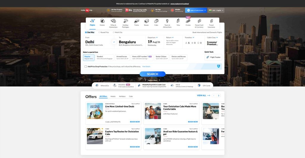
Task: Click the Price Drop Protection shield icon
Action: pos(218,66)
